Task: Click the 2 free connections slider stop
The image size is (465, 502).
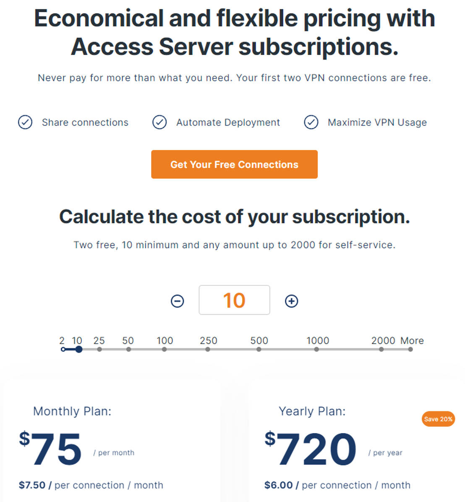Action: [x=63, y=349]
